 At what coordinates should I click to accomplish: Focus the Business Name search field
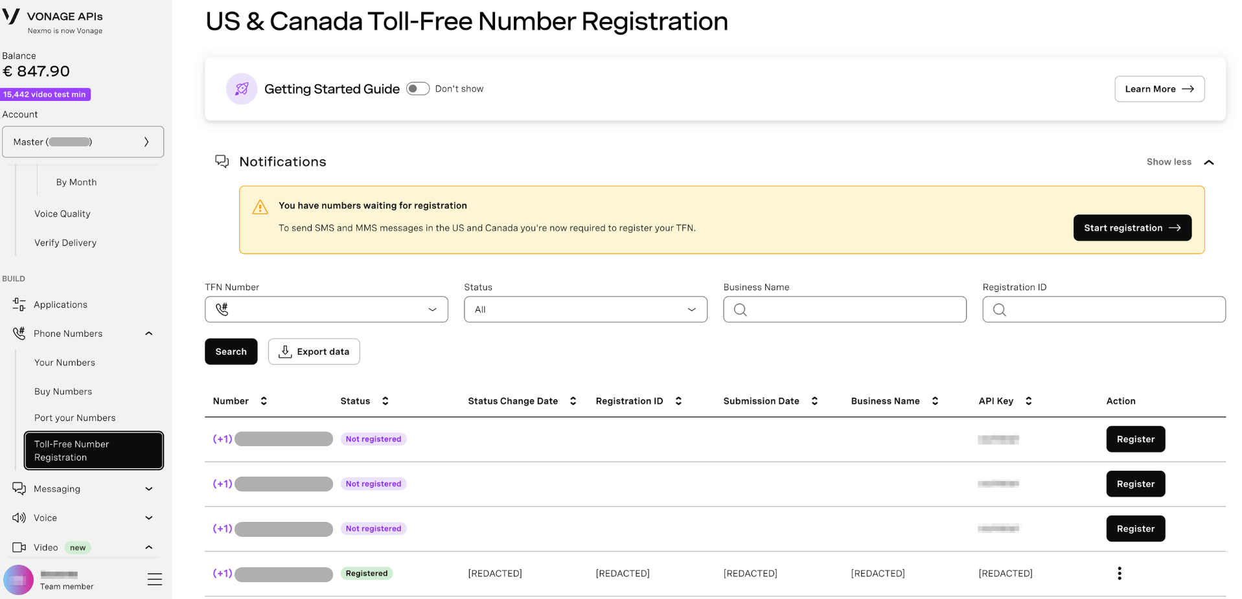845,310
